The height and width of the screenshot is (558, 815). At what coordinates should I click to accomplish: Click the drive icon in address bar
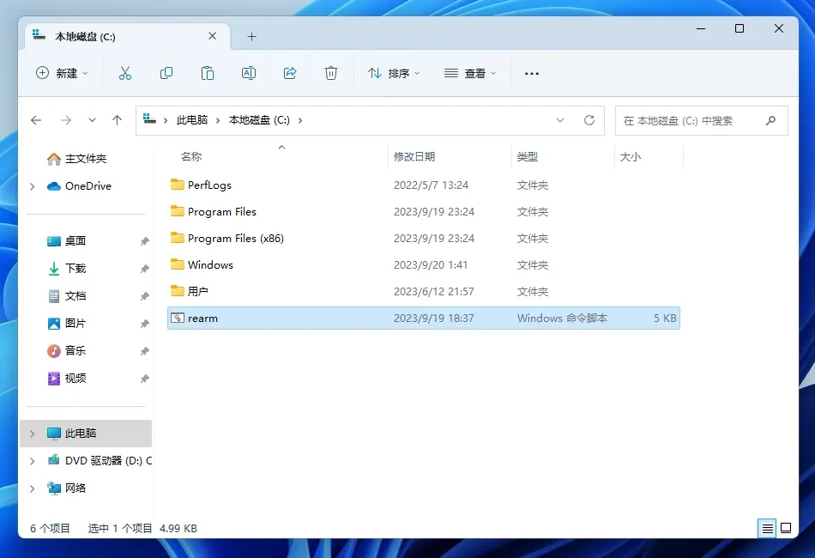(x=149, y=119)
